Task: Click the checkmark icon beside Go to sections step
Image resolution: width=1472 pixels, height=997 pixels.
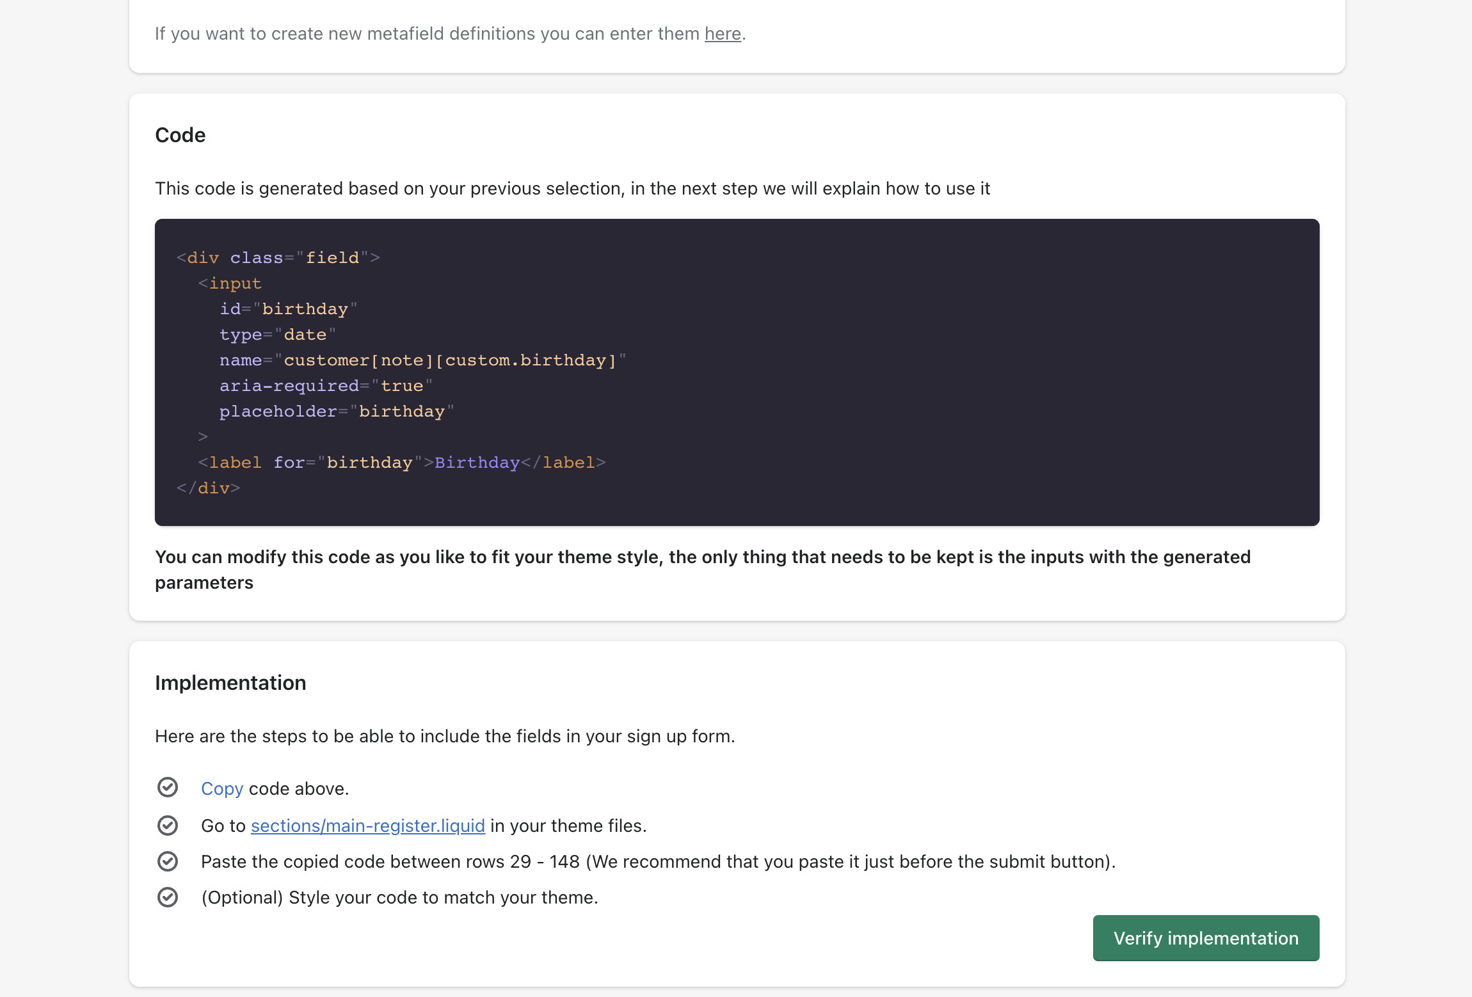Action: click(x=168, y=826)
